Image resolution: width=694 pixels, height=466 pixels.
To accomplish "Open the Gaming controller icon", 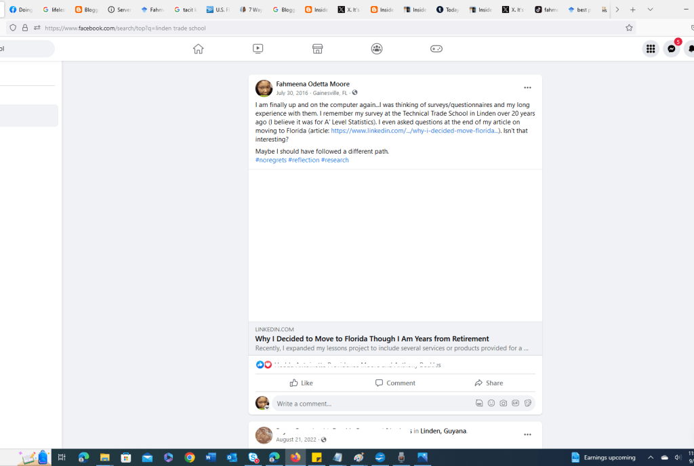I will pos(436,48).
